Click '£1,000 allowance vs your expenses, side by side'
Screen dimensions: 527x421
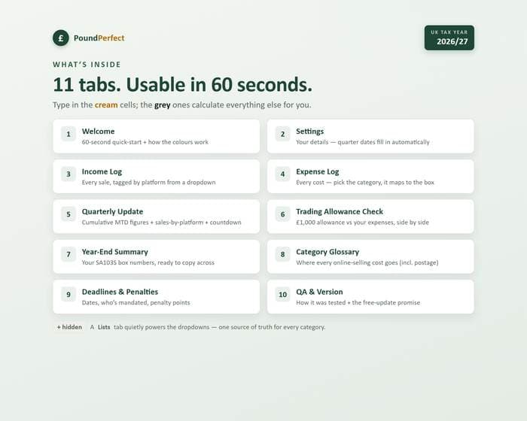pos(362,223)
